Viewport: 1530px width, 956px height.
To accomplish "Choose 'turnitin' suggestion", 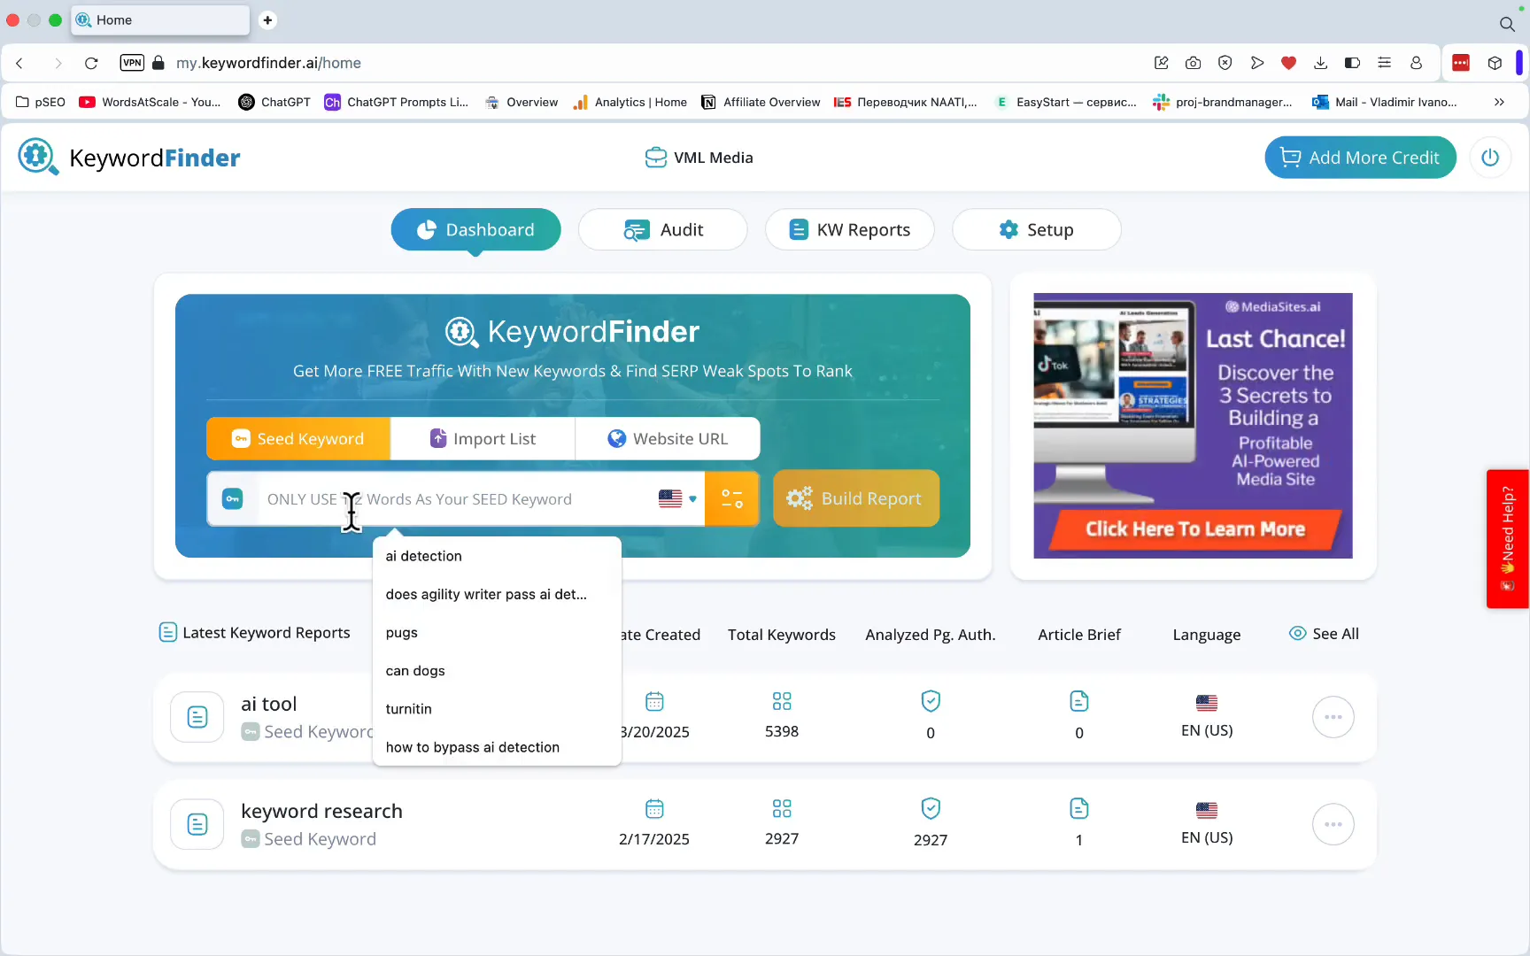I will coord(498,708).
